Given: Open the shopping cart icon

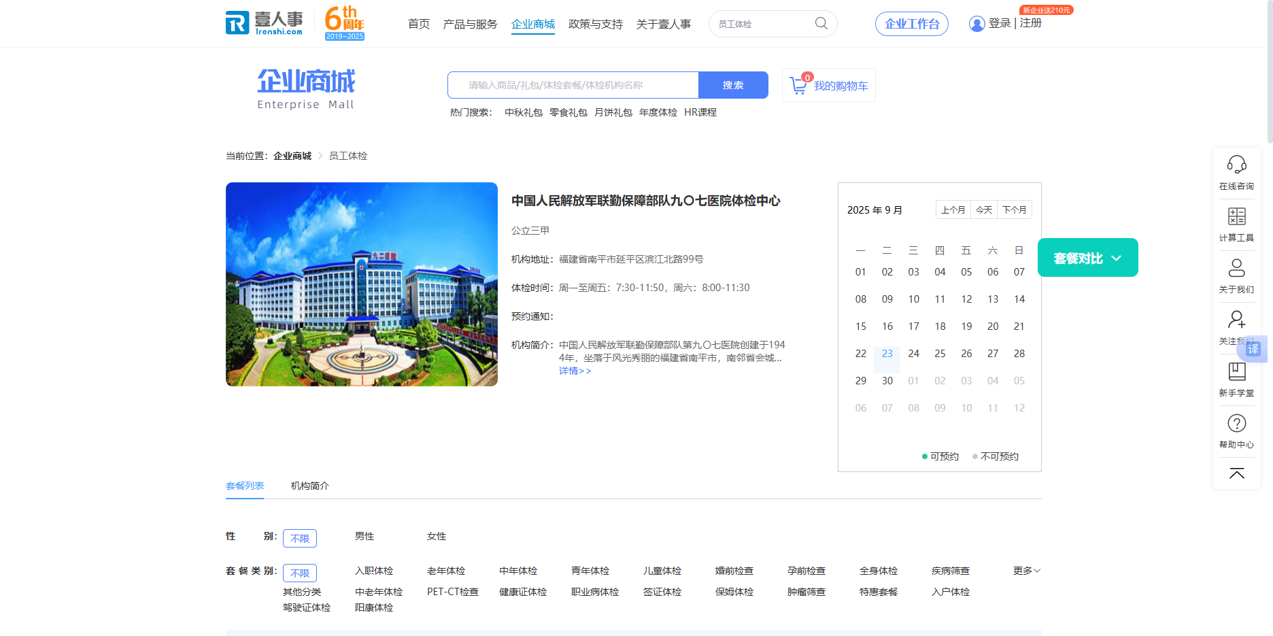Looking at the screenshot, I should coord(798,86).
